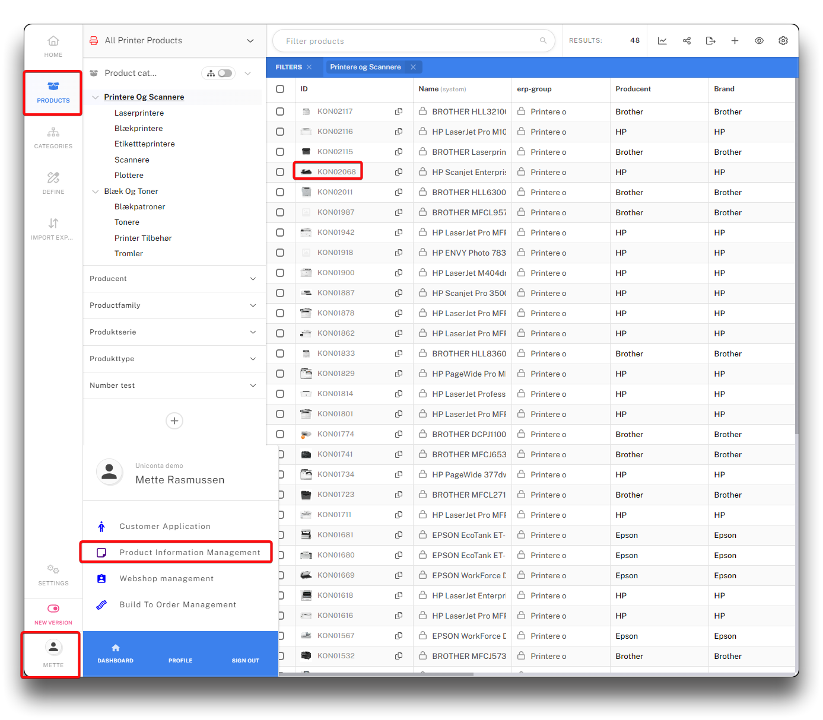823x720 pixels.
Task: Select Webshop management from the user menu
Action: coord(166,579)
